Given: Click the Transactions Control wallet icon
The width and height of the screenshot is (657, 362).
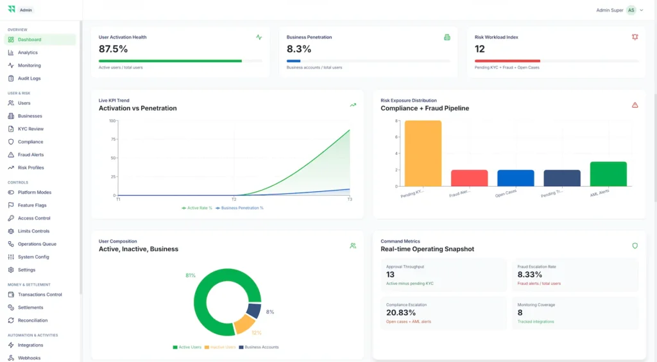Looking at the screenshot, I should pyautogui.click(x=11, y=295).
